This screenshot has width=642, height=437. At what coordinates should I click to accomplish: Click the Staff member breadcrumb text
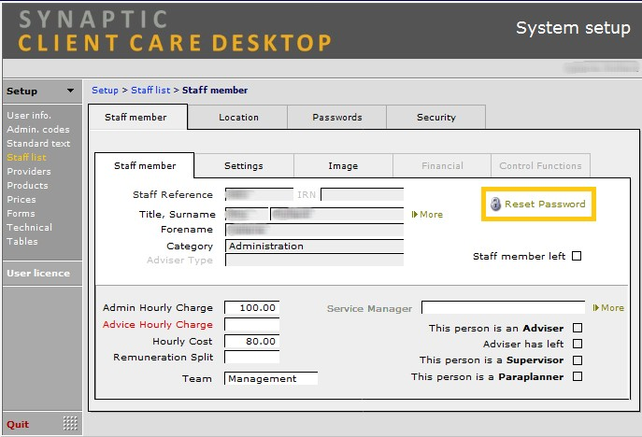pos(215,90)
